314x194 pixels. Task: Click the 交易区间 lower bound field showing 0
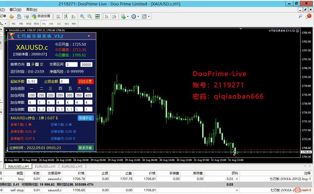click(x=72, y=64)
